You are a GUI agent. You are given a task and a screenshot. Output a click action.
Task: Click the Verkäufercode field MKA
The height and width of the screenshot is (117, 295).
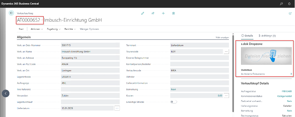point(199,70)
